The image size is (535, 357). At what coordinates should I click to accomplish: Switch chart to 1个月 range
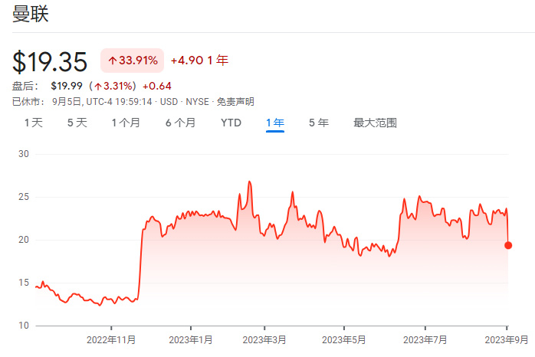coord(126,123)
